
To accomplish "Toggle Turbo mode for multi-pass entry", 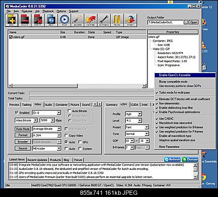I will (185, 93).
